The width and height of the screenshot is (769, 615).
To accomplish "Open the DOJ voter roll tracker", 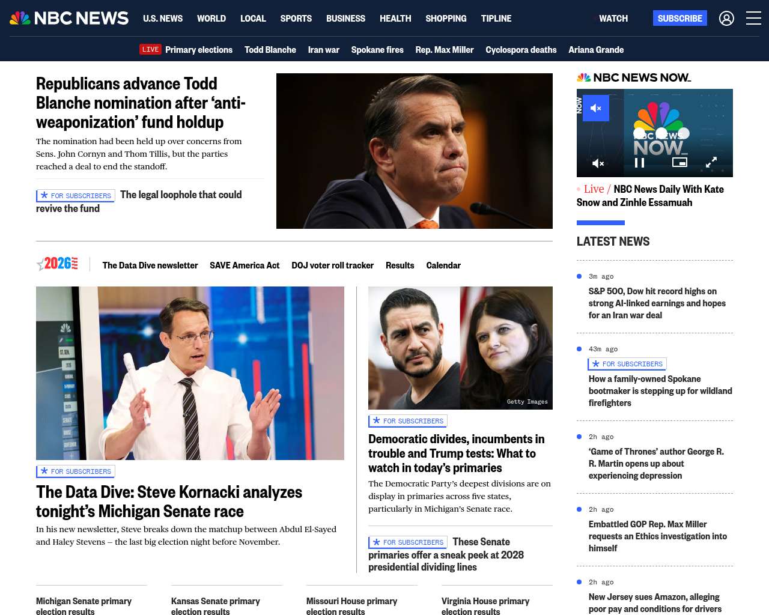I will point(333,265).
